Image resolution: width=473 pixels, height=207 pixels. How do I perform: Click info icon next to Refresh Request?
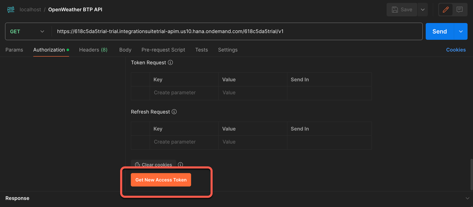tap(174, 112)
